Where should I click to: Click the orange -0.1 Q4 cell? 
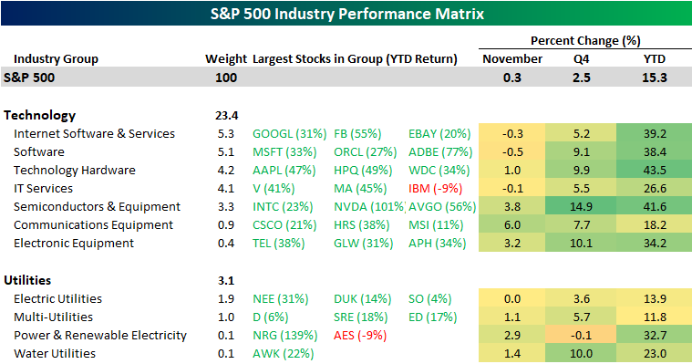581,336
